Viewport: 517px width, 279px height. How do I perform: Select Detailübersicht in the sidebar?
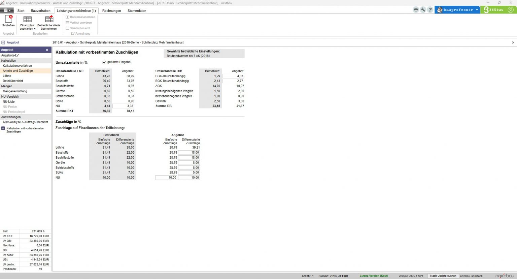coord(13,81)
